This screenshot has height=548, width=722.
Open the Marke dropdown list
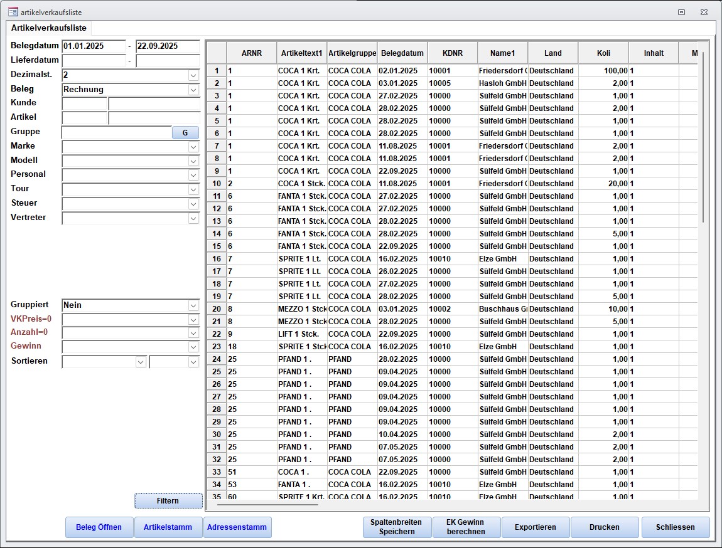[193, 147]
